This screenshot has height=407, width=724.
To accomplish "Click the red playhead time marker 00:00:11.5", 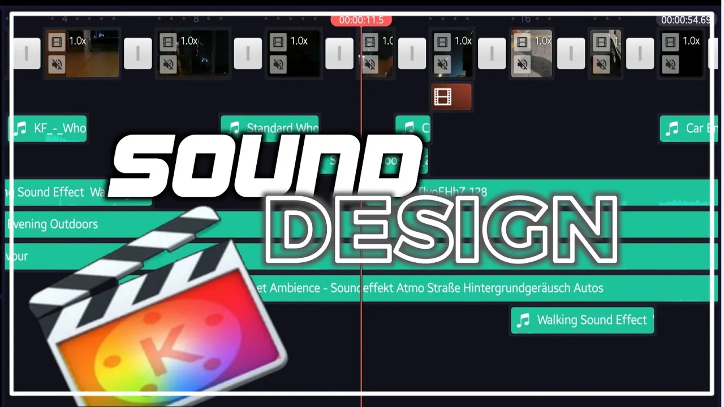I will click(x=361, y=20).
